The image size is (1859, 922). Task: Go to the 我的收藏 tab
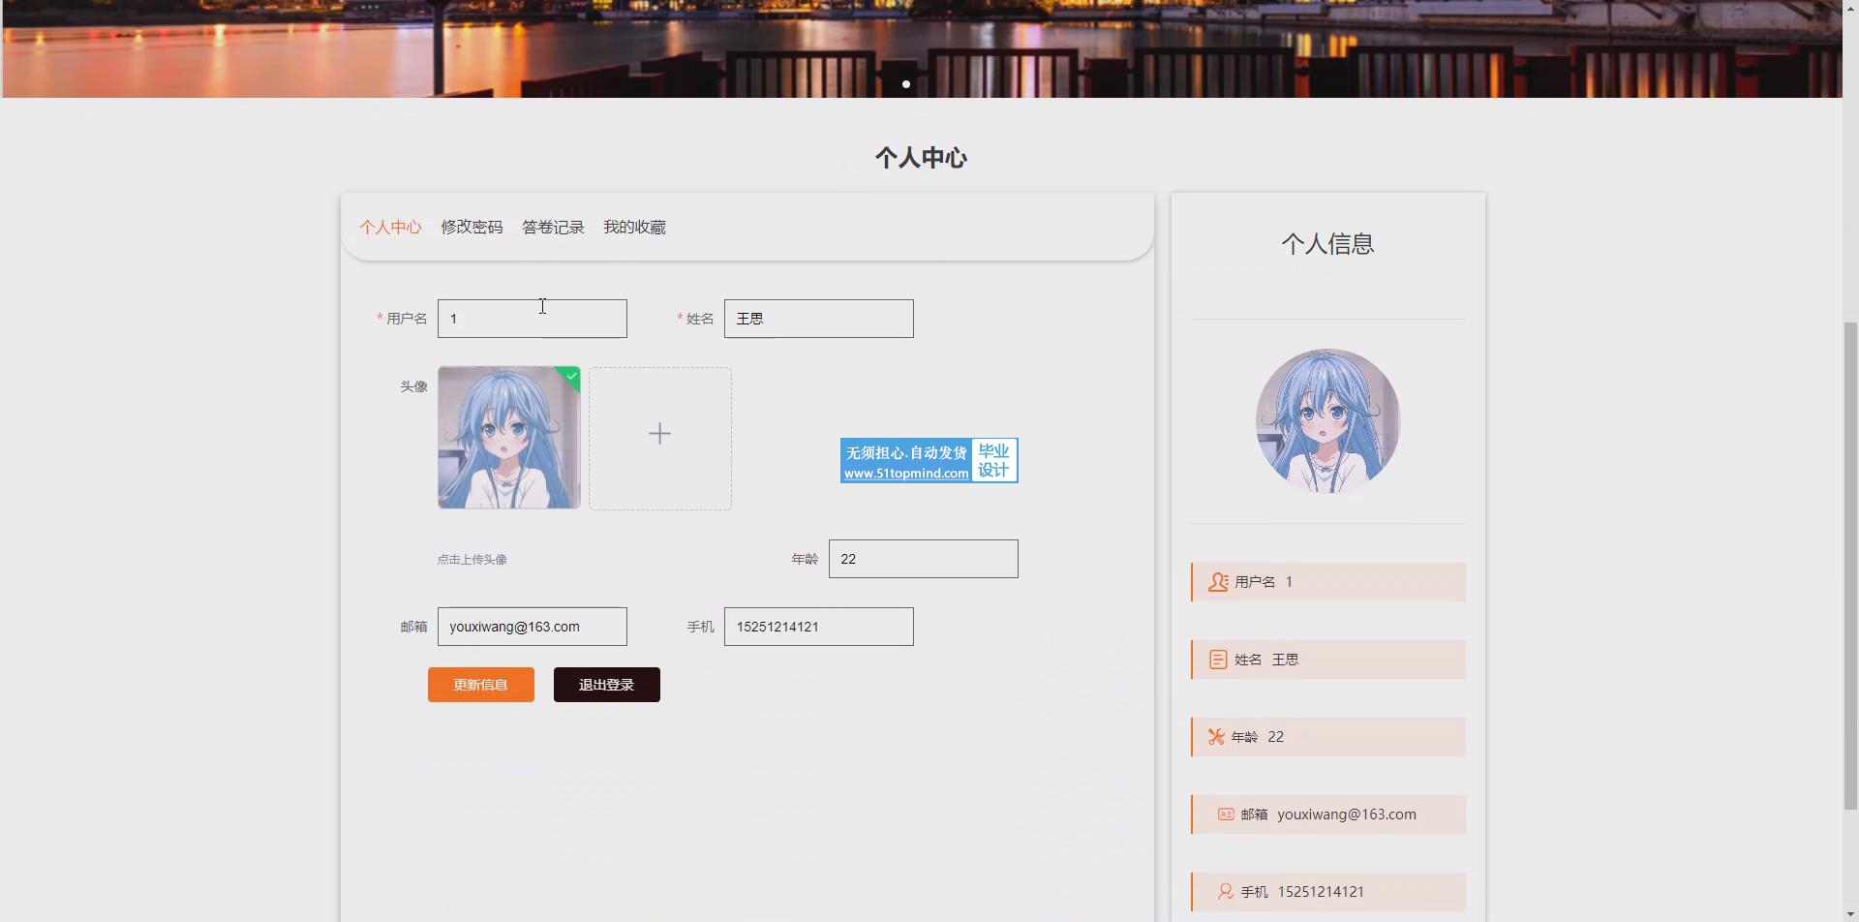tap(634, 228)
